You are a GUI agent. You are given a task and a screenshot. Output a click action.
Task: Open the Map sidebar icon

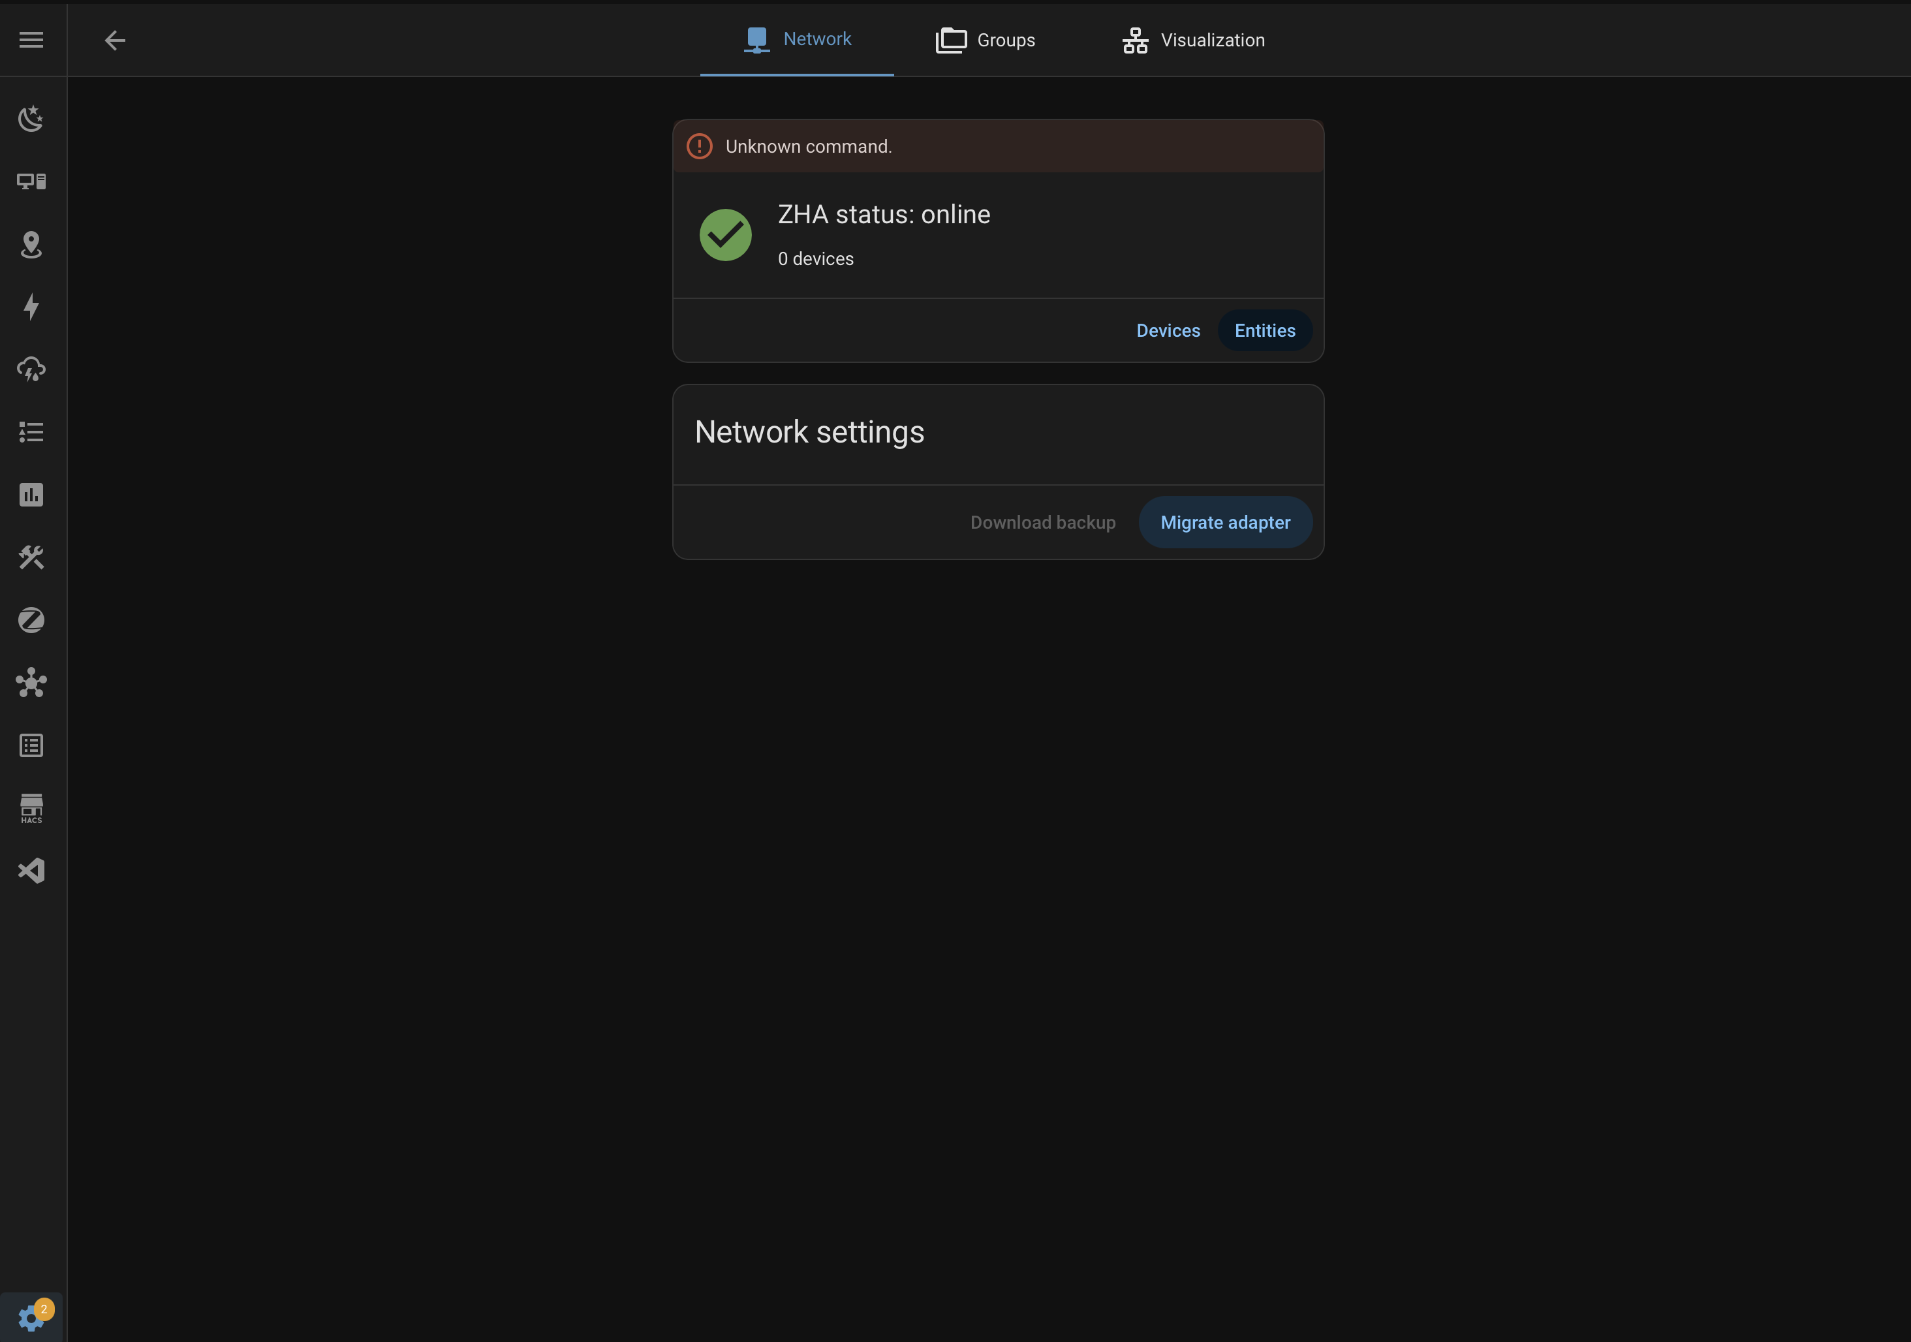point(31,244)
